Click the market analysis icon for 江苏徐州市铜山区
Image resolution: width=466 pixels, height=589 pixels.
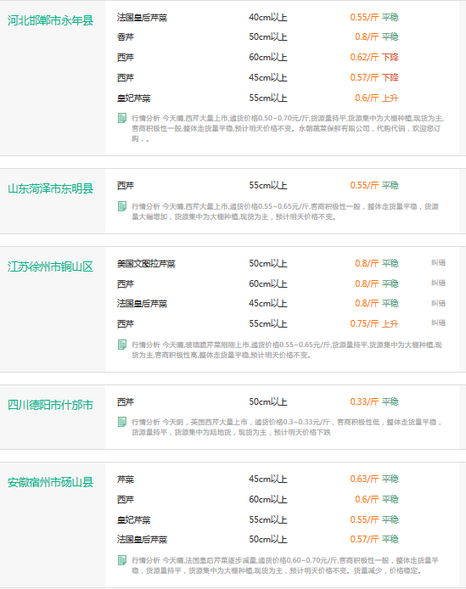(122, 345)
